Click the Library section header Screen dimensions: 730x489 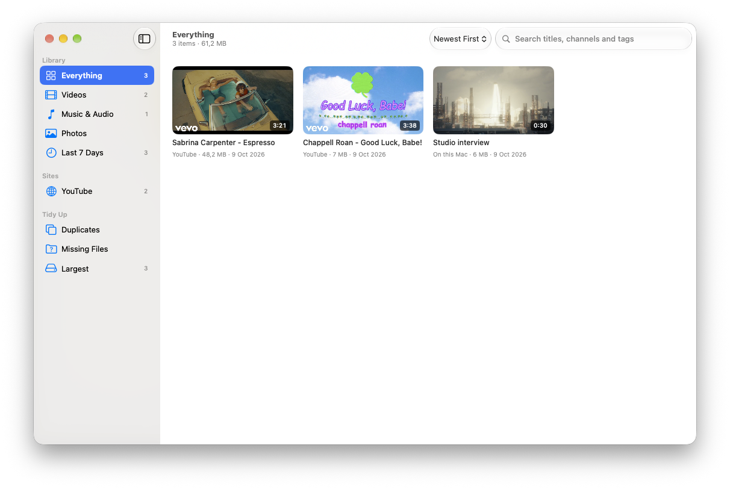54,60
